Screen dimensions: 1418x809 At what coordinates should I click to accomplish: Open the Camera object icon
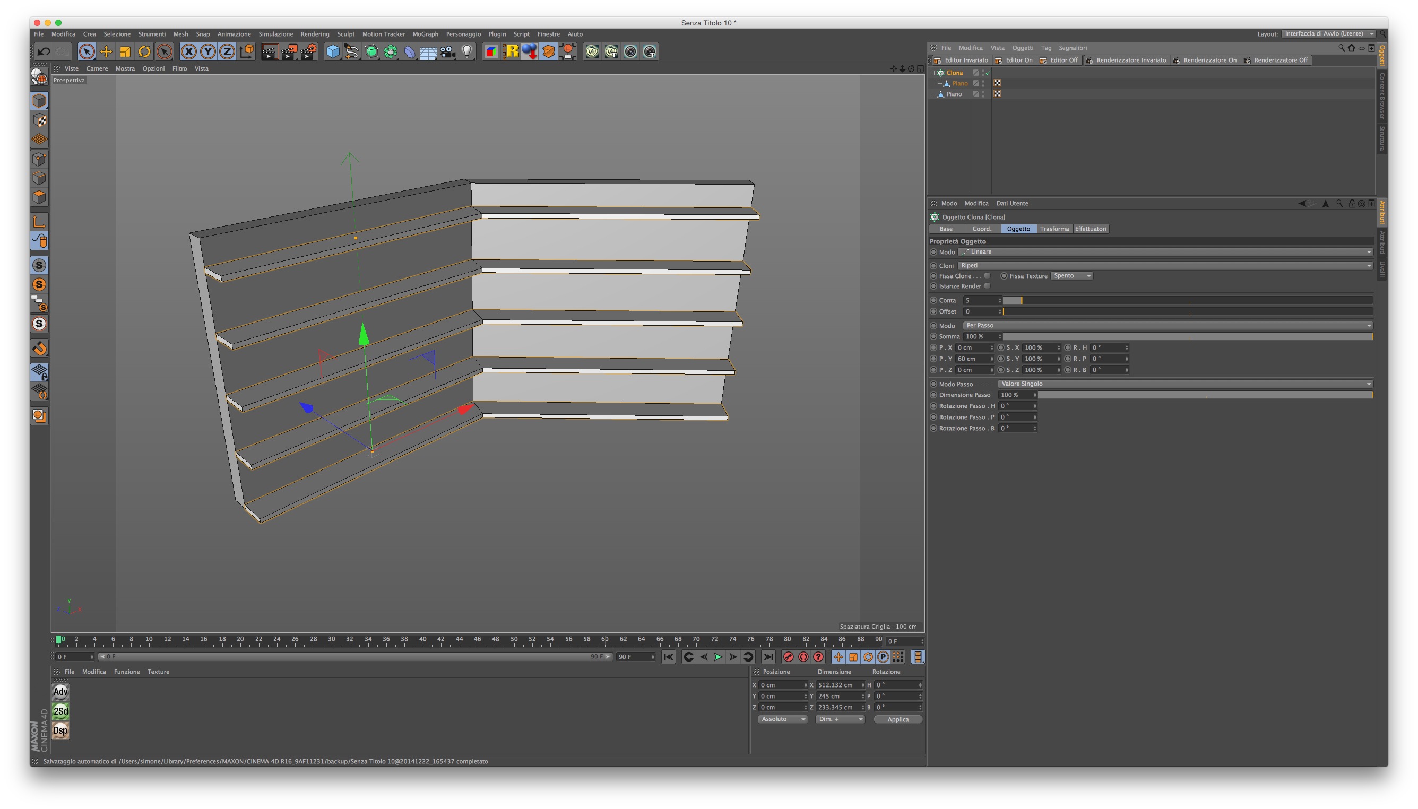pos(447,51)
